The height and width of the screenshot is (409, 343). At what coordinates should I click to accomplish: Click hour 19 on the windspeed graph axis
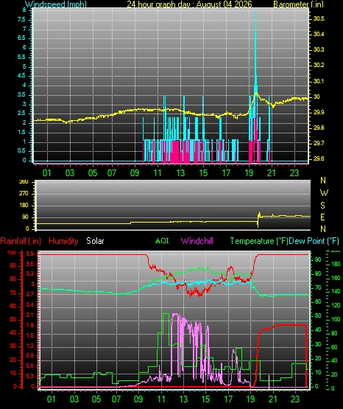pyautogui.click(x=249, y=173)
